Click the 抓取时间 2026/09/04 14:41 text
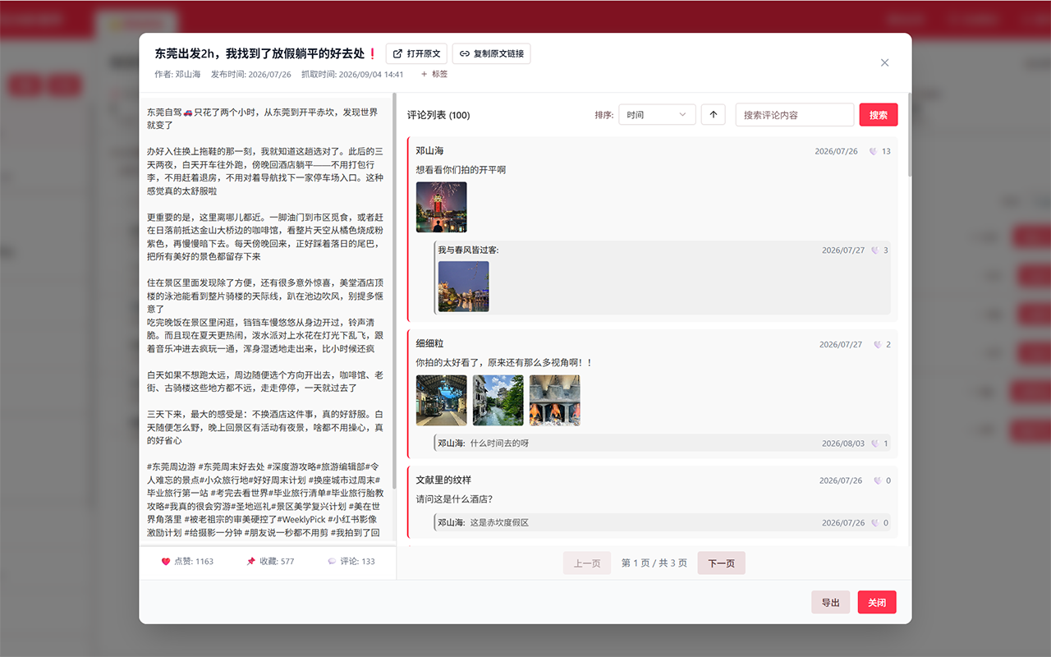Image resolution: width=1051 pixels, height=657 pixels. tap(352, 74)
